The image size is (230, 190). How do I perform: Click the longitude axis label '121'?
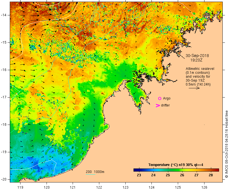pyautogui.click(x=73, y=187)
